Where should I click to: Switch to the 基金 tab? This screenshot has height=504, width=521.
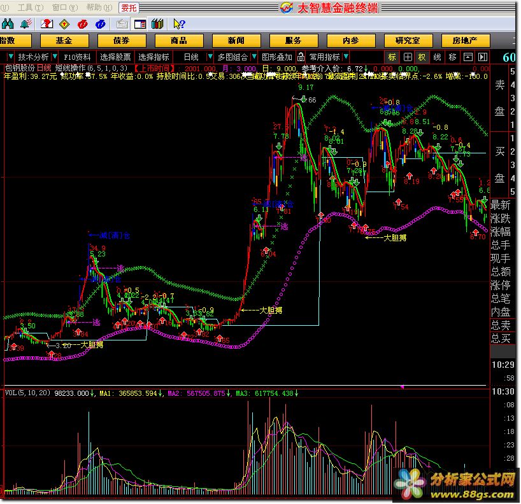pos(64,41)
